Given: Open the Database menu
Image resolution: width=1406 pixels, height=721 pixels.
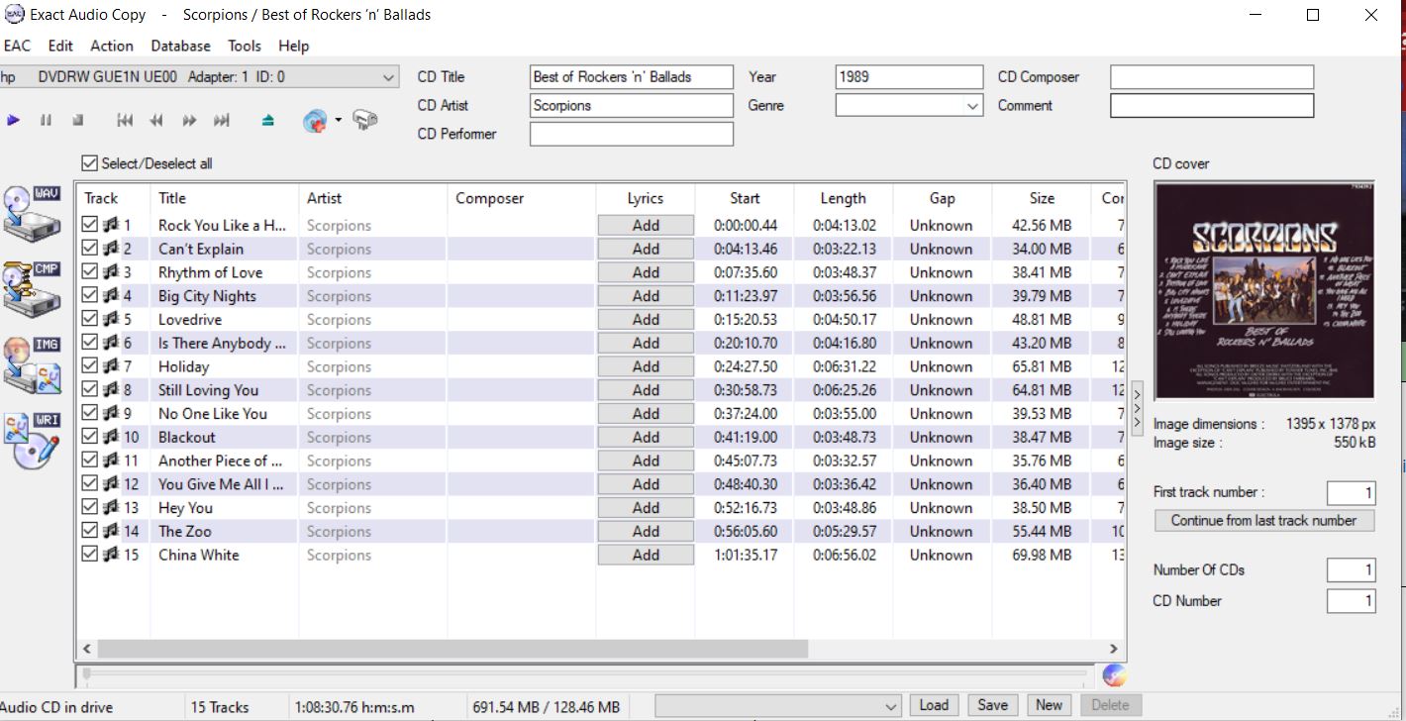Looking at the screenshot, I should (x=180, y=46).
